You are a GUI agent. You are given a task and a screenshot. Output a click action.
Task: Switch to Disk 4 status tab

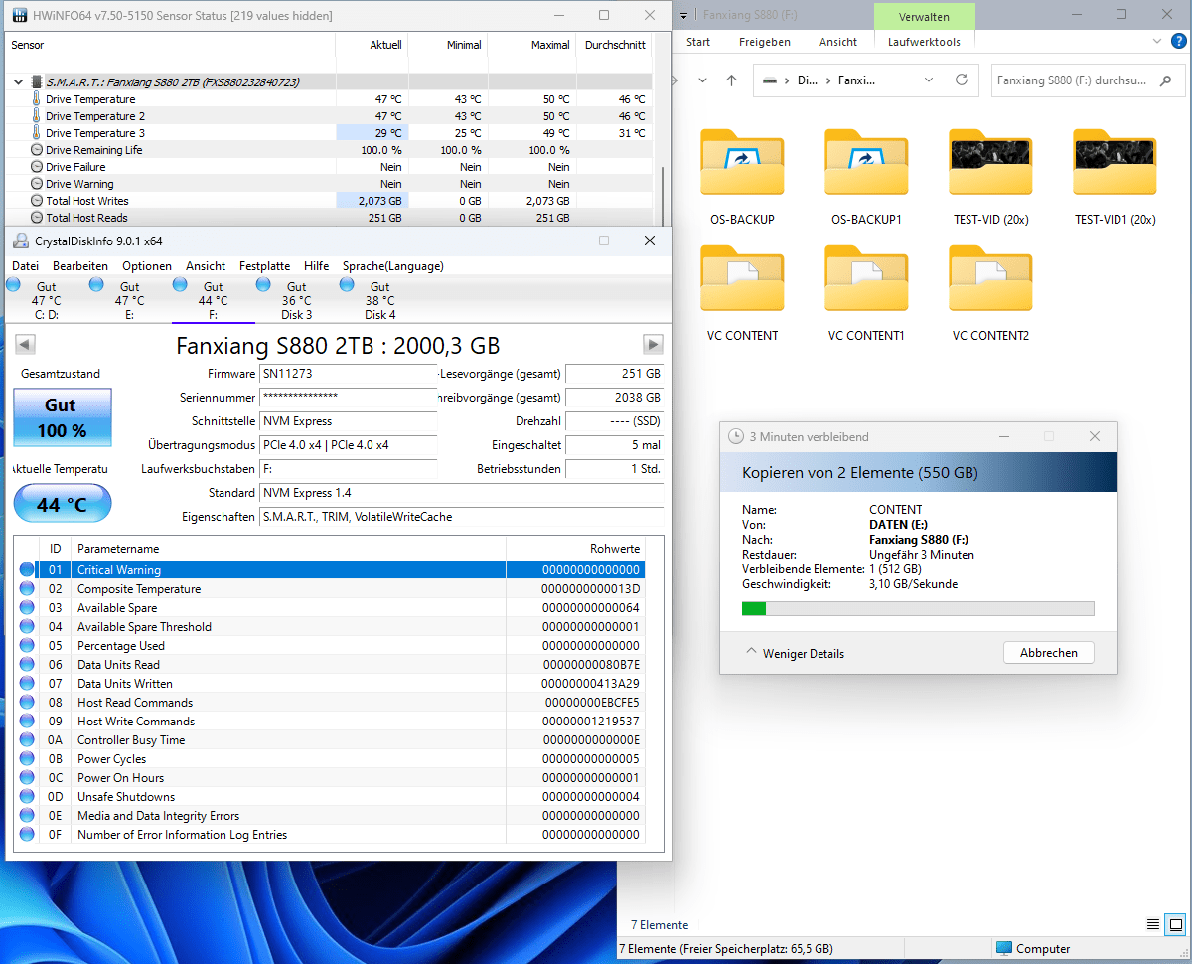point(380,299)
